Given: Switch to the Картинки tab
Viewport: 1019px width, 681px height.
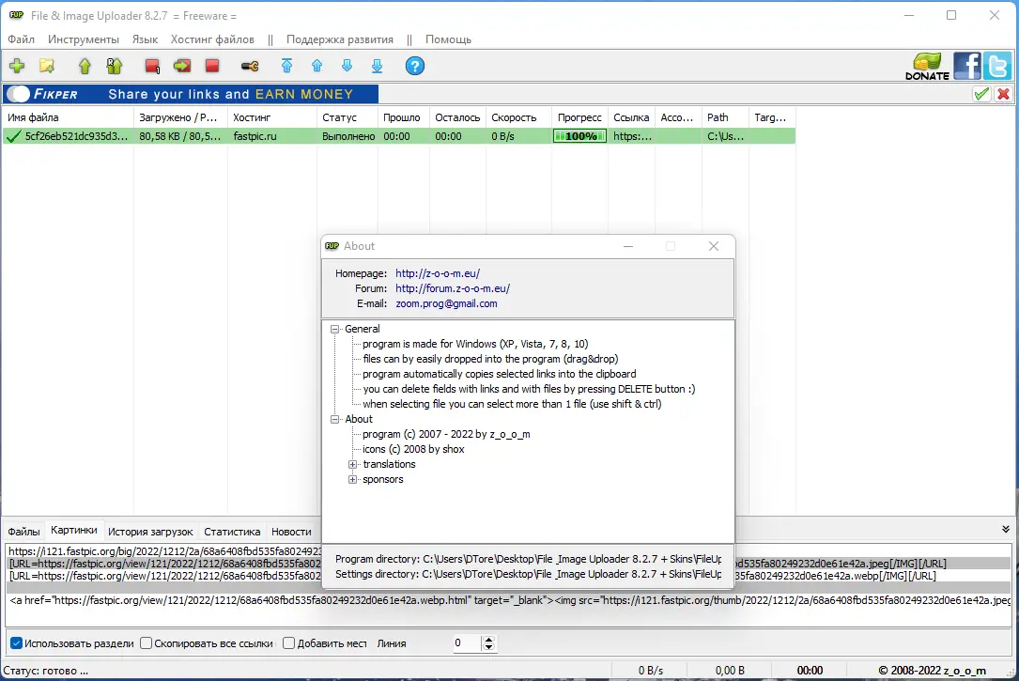Looking at the screenshot, I should click(x=74, y=531).
